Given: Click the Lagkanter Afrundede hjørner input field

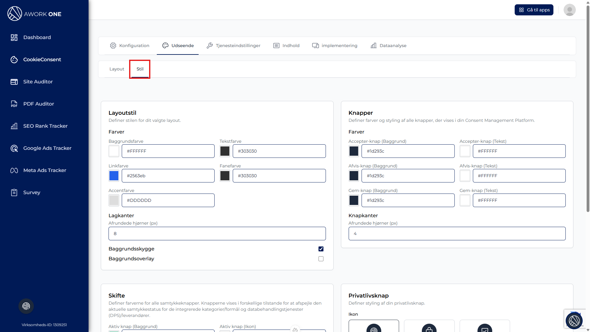Looking at the screenshot, I should pyautogui.click(x=217, y=234).
